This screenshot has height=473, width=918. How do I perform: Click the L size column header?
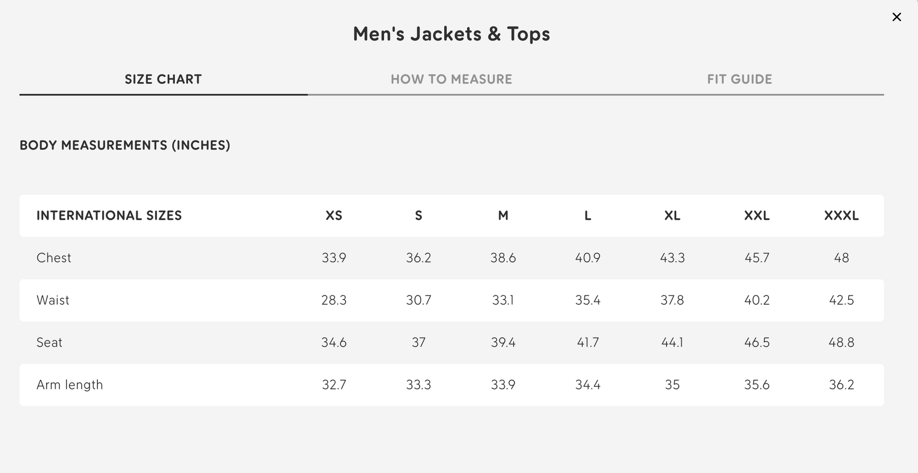pyautogui.click(x=588, y=216)
